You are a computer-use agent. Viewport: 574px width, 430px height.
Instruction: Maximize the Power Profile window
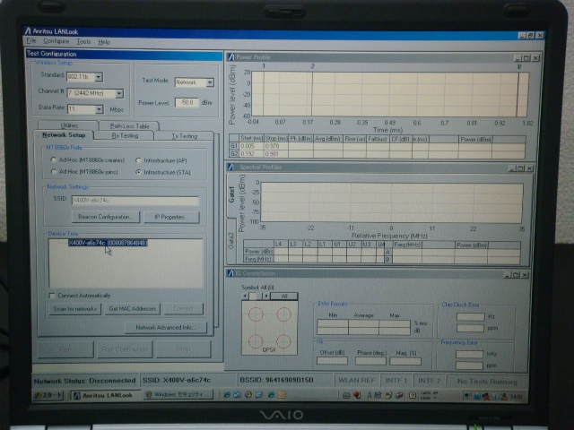pos(526,58)
